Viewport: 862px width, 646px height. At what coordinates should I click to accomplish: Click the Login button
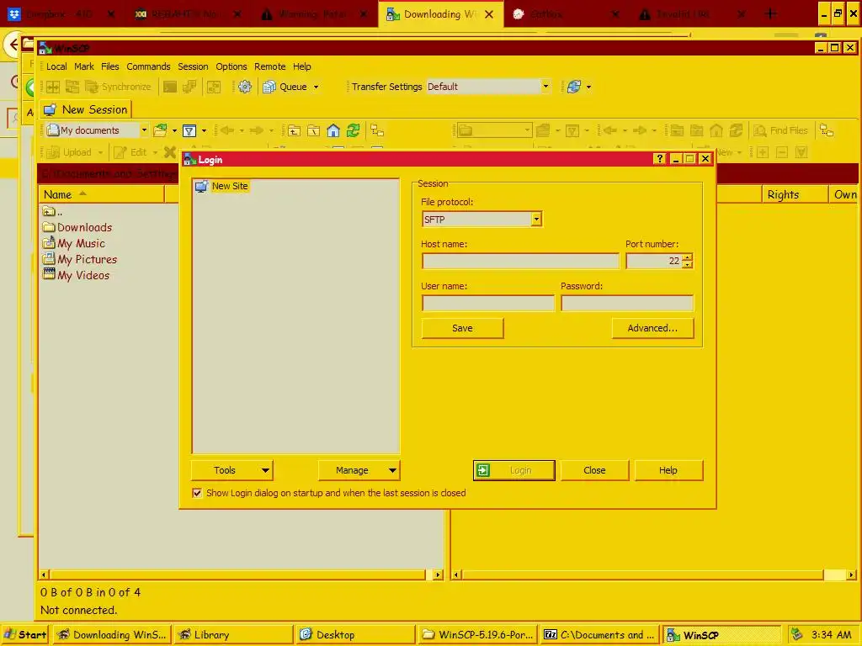pyautogui.click(x=514, y=470)
